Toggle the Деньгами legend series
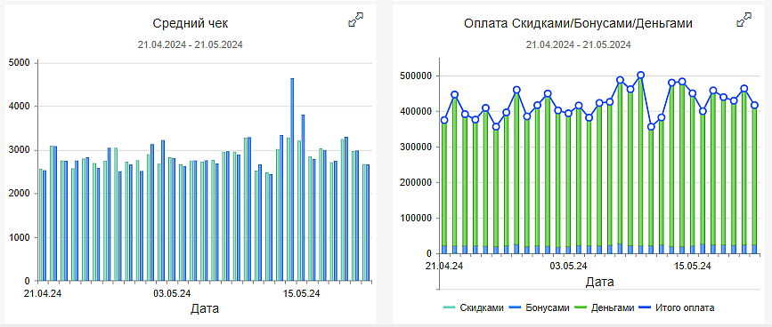The width and height of the screenshot is (772, 327). pyautogui.click(x=605, y=307)
